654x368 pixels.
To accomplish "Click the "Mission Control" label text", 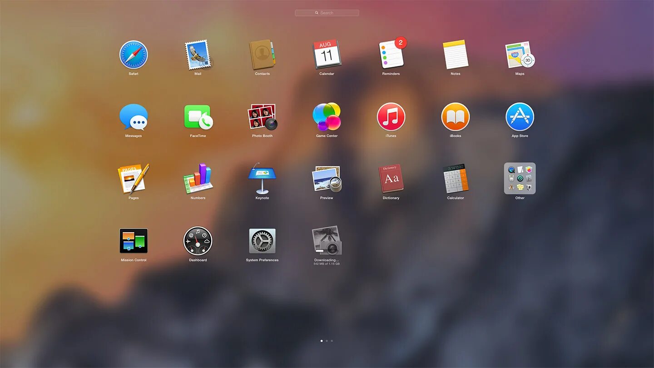I will pyautogui.click(x=134, y=260).
